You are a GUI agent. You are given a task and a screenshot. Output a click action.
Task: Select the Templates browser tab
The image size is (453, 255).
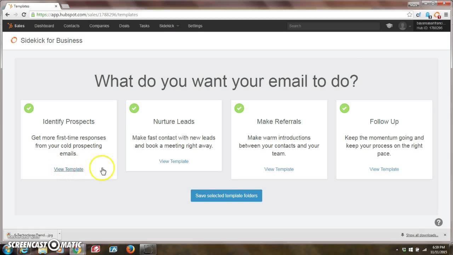tap(33, 6)
